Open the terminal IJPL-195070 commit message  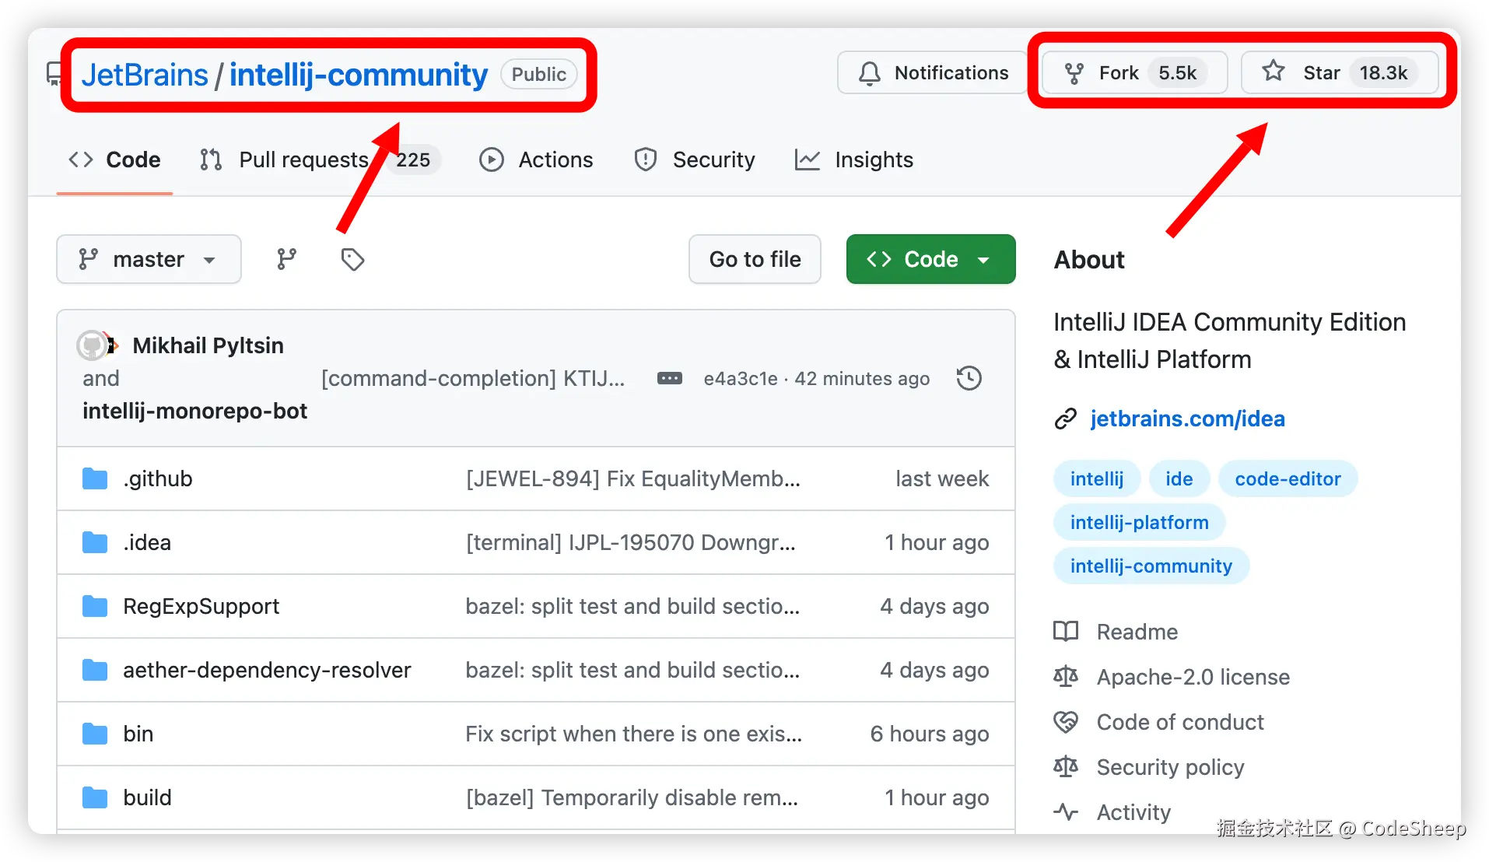(630, 542)
